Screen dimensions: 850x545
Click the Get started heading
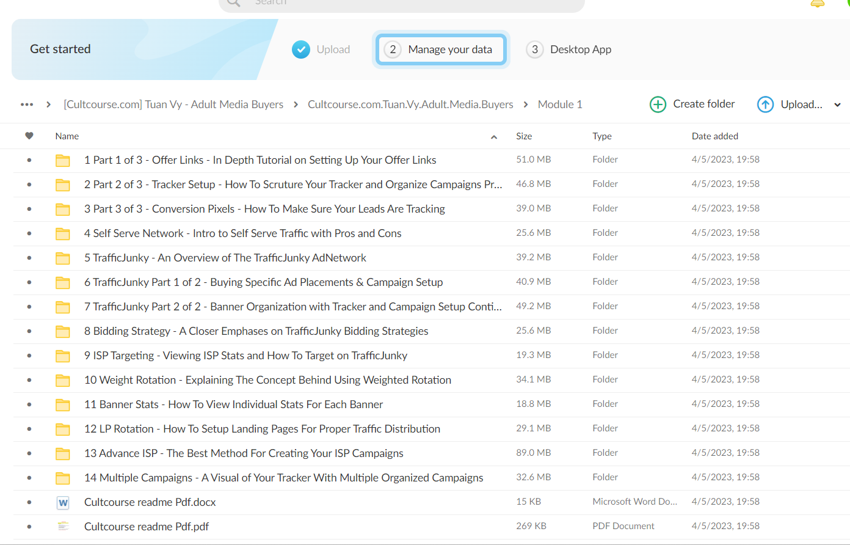tap(60, 49)
